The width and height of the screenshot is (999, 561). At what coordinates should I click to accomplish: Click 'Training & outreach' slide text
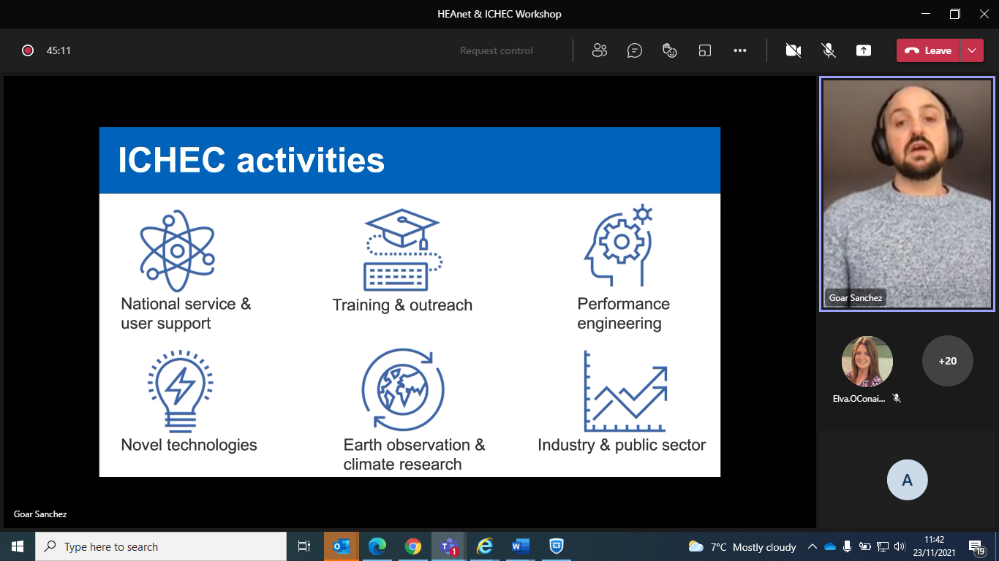tap(402, 305)
